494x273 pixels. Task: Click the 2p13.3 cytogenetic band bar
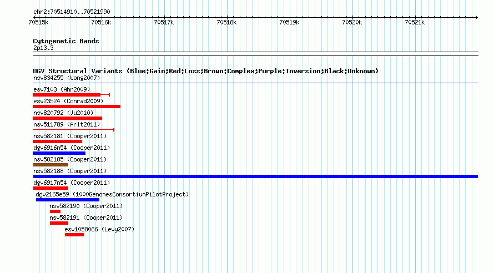[x=255, y=54]
